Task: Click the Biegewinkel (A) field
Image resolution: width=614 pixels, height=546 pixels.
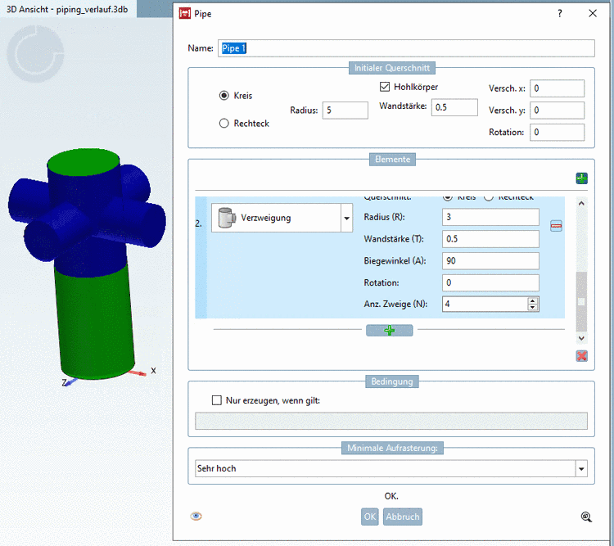Action: tap(490, 261)
